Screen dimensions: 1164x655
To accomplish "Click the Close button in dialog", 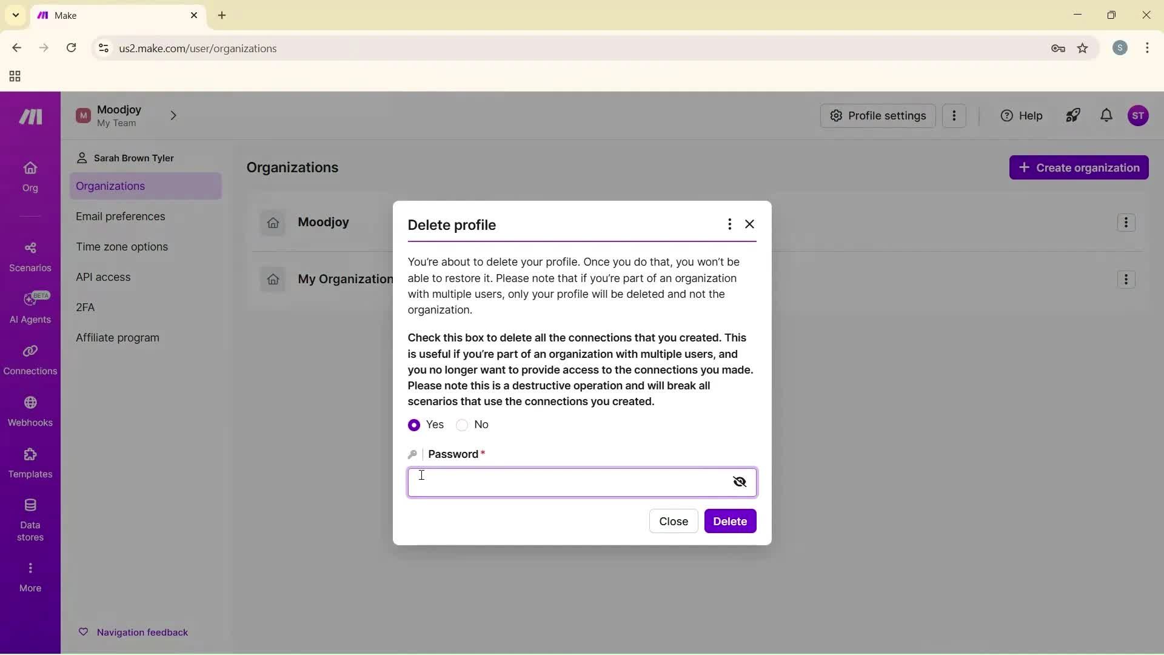I will (673, 522).
